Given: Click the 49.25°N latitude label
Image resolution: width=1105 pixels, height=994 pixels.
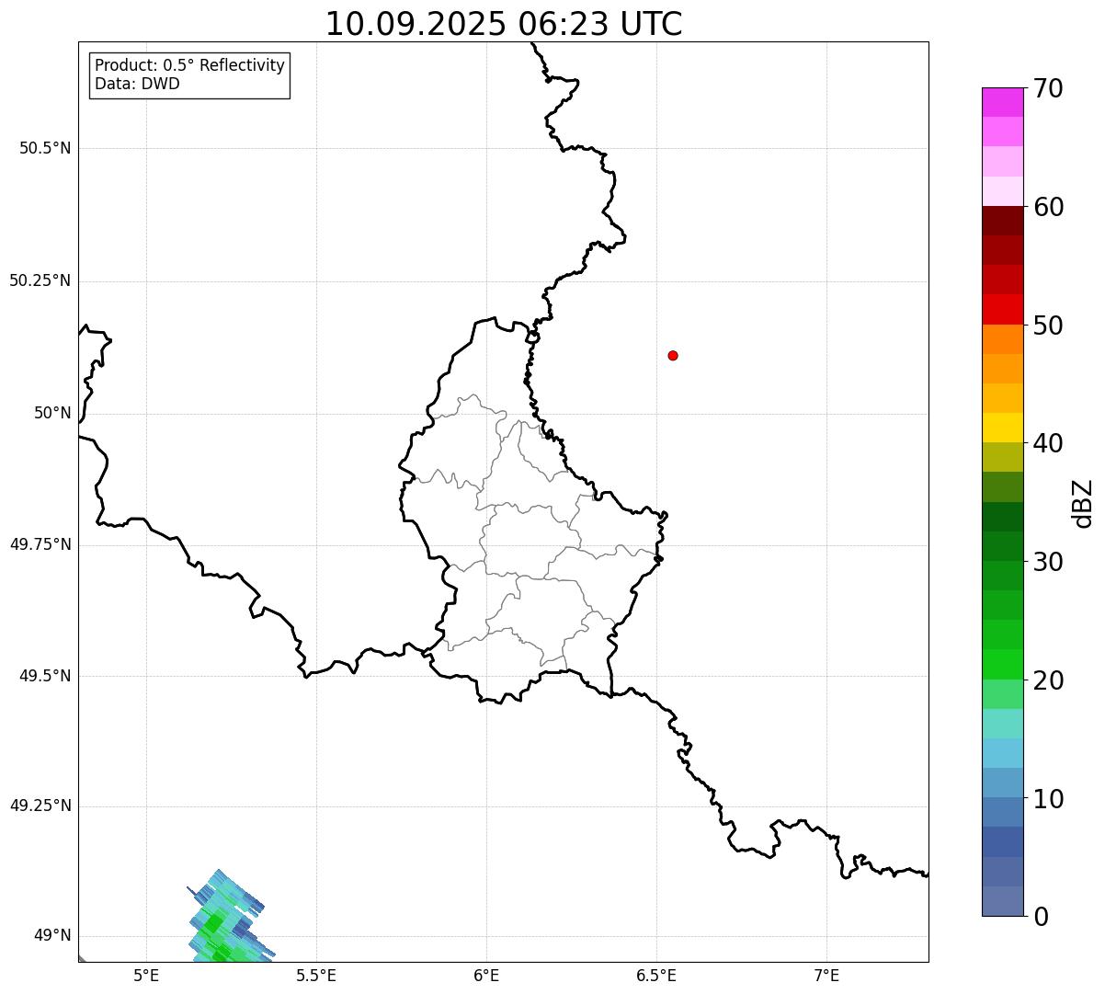Looking at the screenshot, I should point(40,805).
